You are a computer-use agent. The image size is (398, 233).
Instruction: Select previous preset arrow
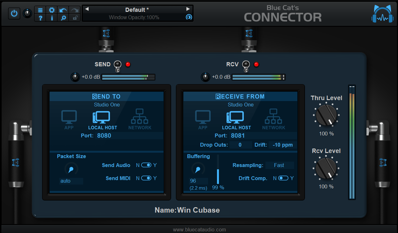87,9
